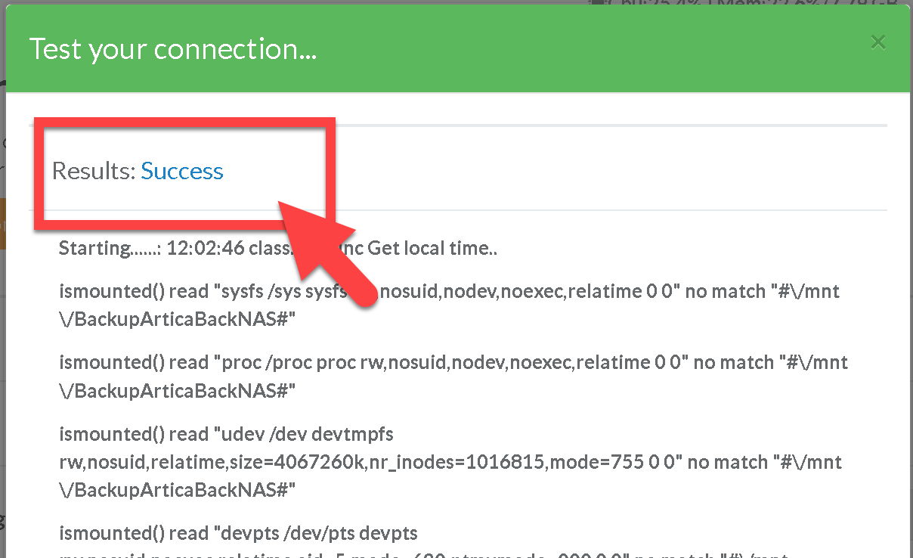
Task: Click the 'Results:' label text
Action: (94, 171)
